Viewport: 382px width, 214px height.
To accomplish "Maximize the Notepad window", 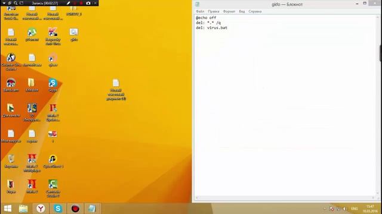I will [x=365, y=3].
